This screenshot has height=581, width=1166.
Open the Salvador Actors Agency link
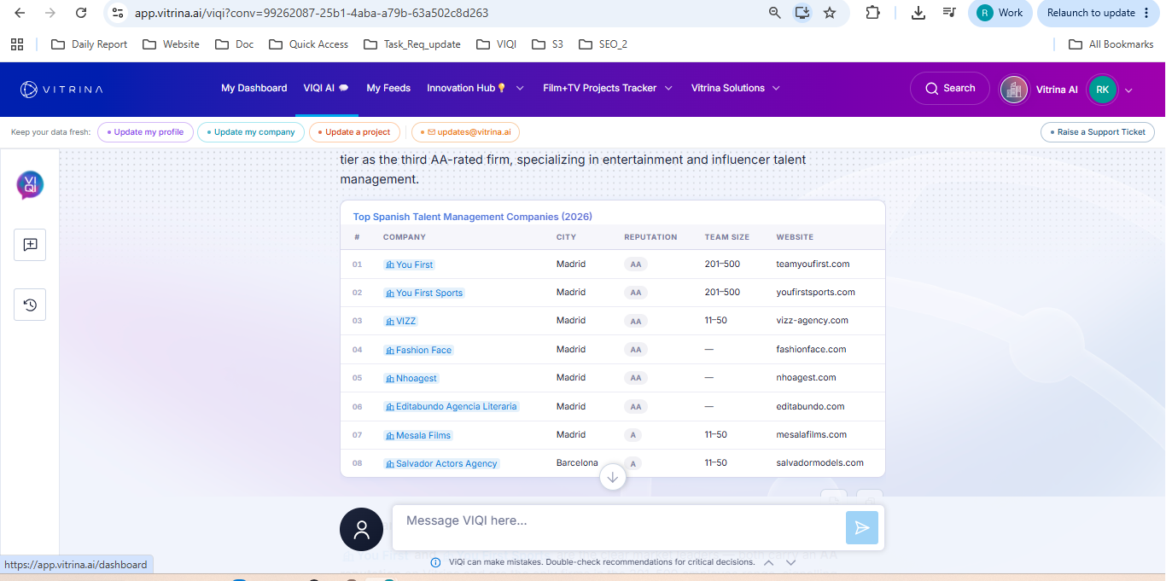click(x=441, y=463)
